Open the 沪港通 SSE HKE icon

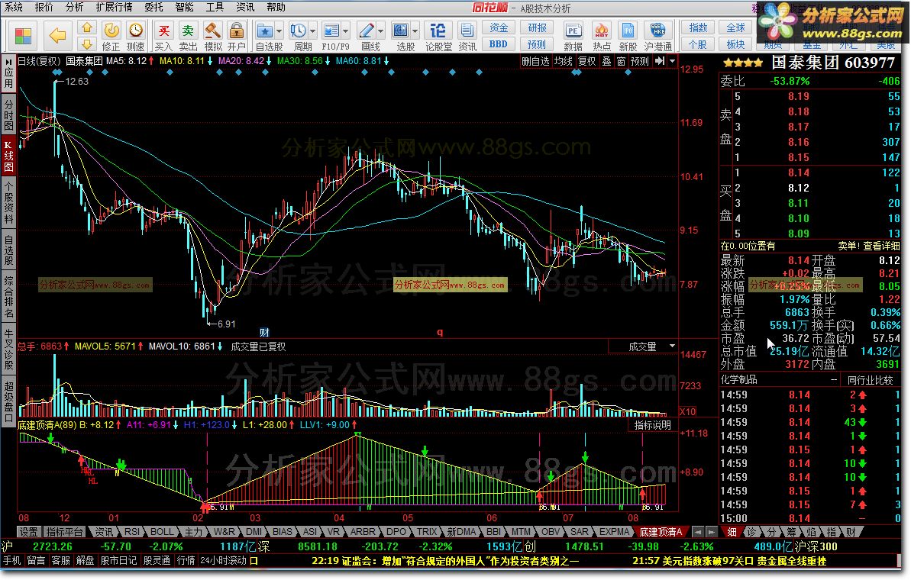click(657, 31)
